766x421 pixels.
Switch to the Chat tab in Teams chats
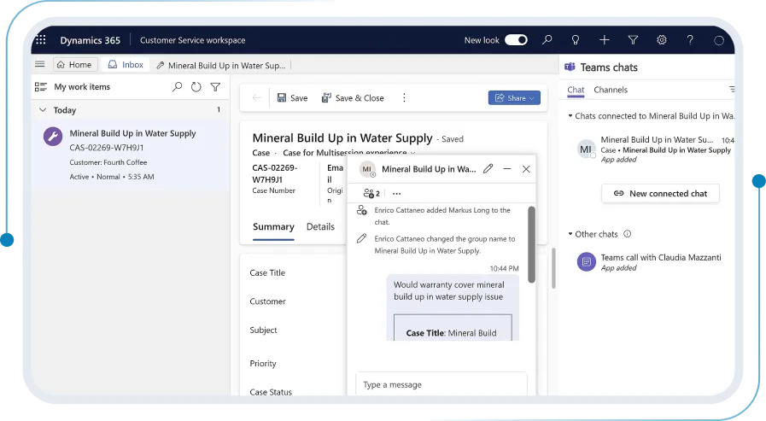576,90
